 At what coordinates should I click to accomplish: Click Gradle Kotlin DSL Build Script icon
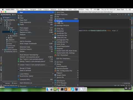55,51
